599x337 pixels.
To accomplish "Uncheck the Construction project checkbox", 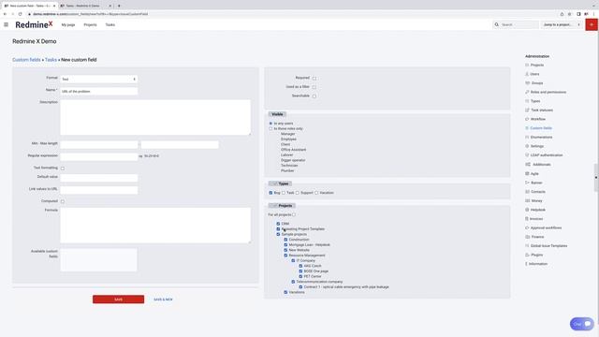I will coord(285,240).
